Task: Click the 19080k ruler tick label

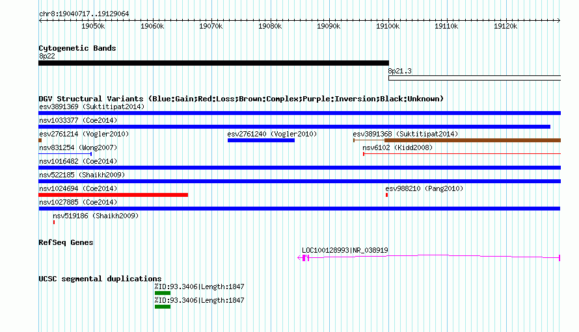Action: click(x=270, y=26)
